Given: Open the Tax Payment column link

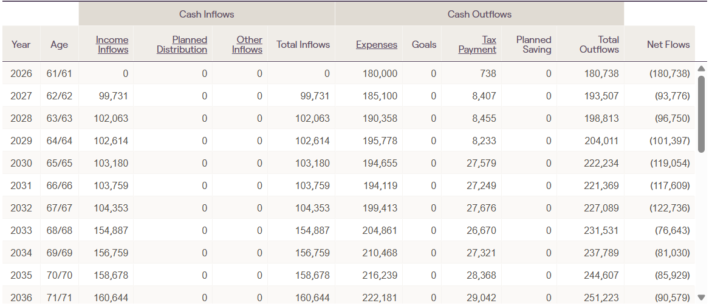Looking at the screenshot, I should (478, 44).
